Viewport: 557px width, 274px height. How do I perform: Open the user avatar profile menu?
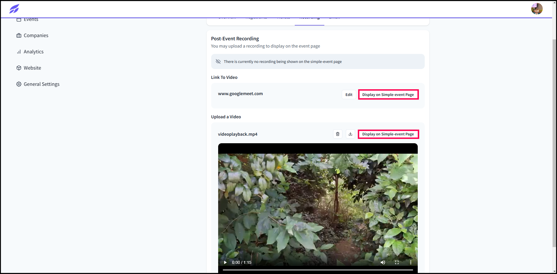[x=537, y=9]
